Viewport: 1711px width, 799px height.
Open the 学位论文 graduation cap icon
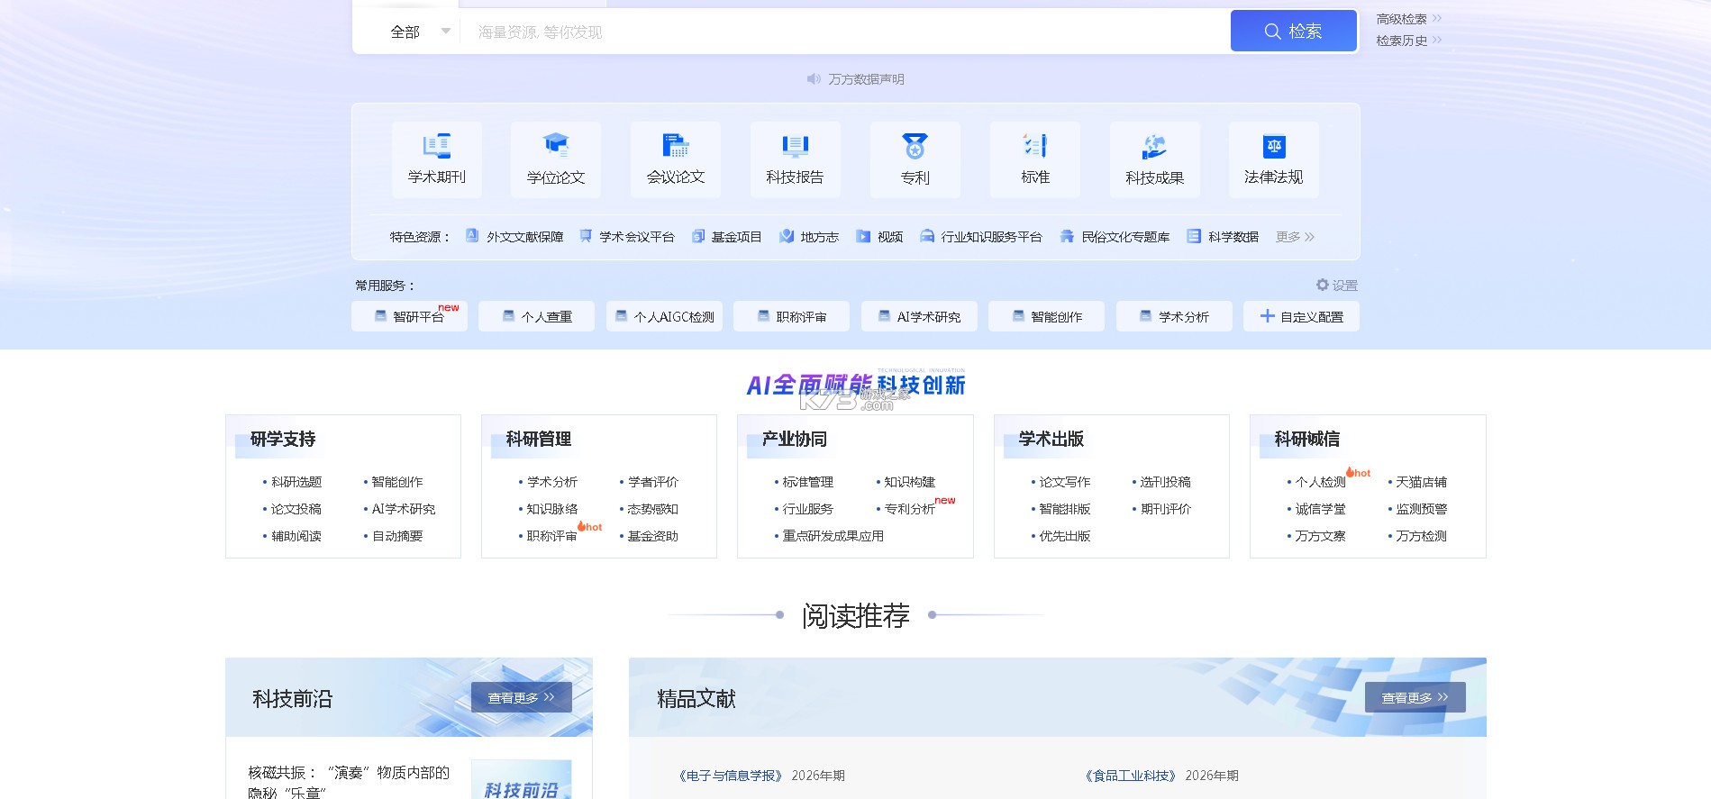(556, 145)
